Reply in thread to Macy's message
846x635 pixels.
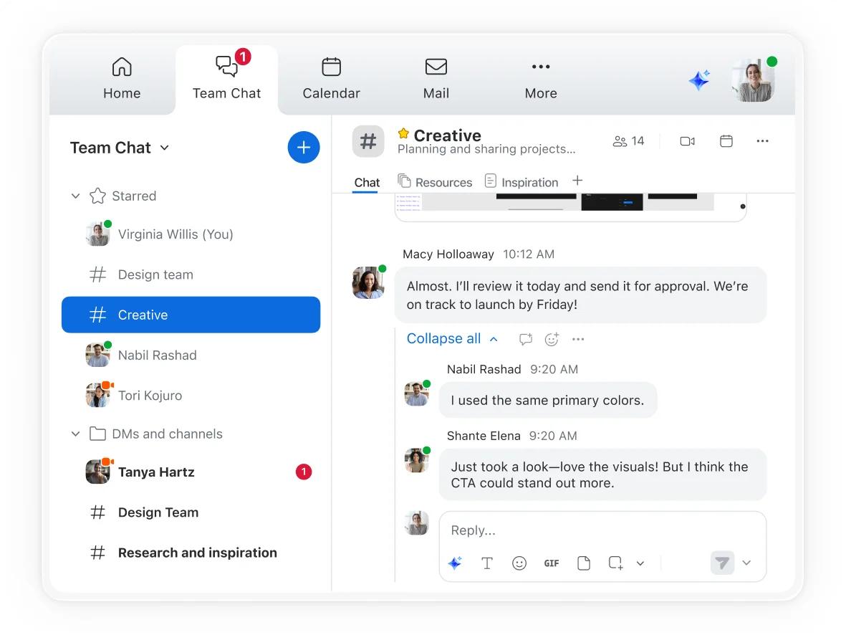[526, 339]
